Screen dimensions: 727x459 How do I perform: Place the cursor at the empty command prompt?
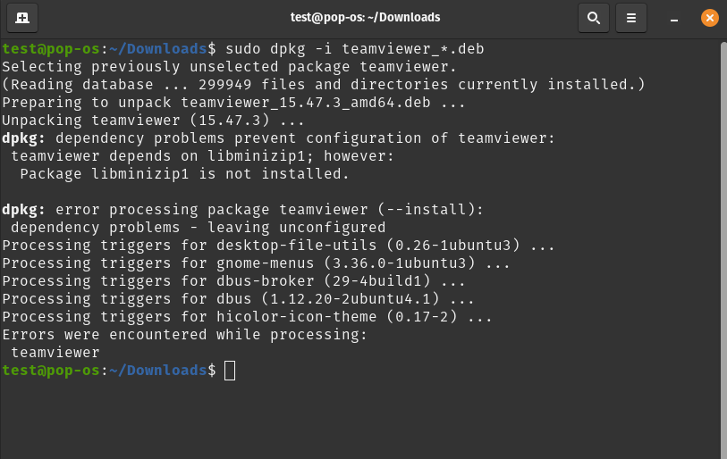coord(230,371)
